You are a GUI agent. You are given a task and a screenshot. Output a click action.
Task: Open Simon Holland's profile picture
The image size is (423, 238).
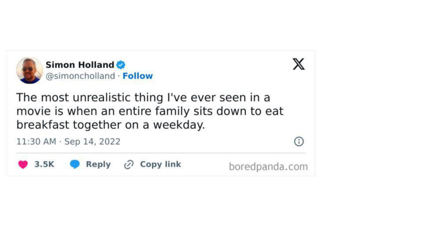pos(30,70)
